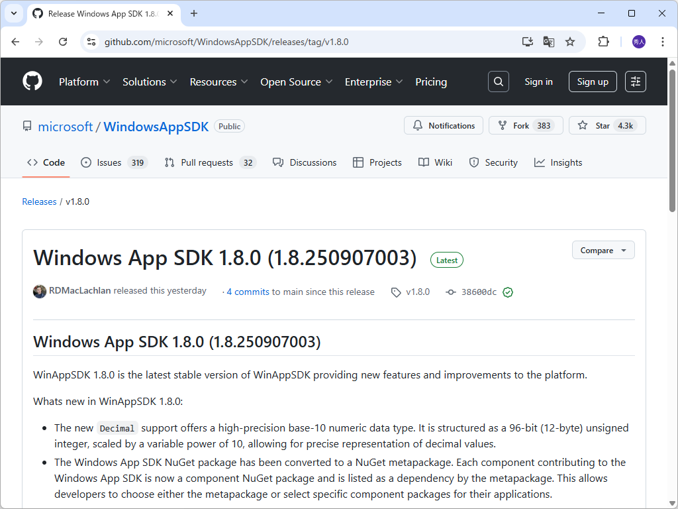Open the Discussions tab
Viewport: 678px width, 509px height.
click(x=305, y=162)
